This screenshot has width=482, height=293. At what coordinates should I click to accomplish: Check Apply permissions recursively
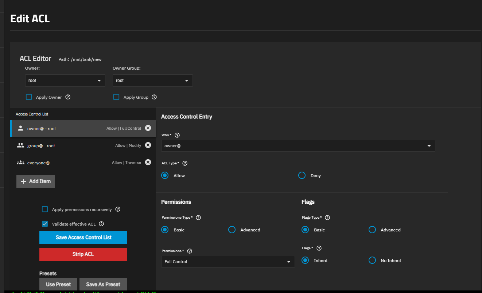tap(45, 209)
